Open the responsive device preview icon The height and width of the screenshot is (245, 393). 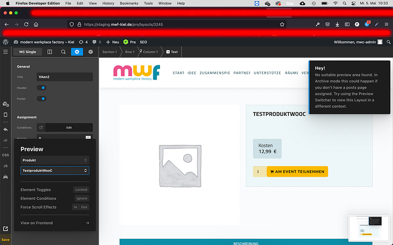[6, 115]
